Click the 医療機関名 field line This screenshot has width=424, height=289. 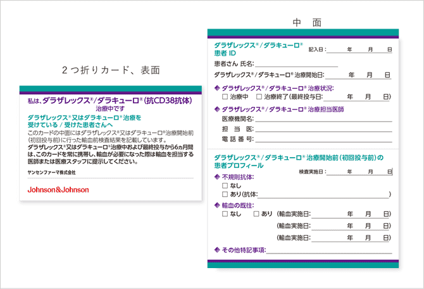pos(323,119)
